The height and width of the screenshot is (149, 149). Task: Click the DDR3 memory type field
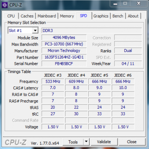click(x=92, y=31)
